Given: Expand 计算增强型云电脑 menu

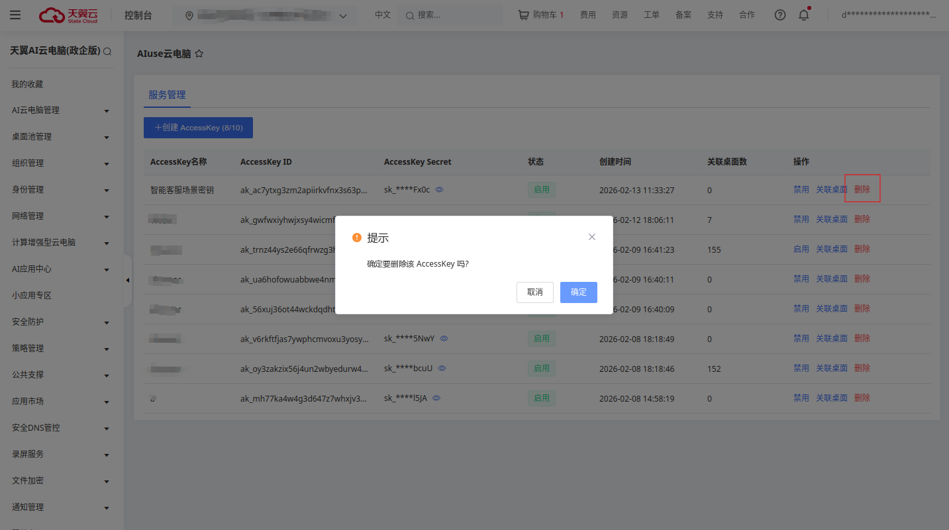Looking at the screenshot, I should pyautogui.click(x=107, y=243).
